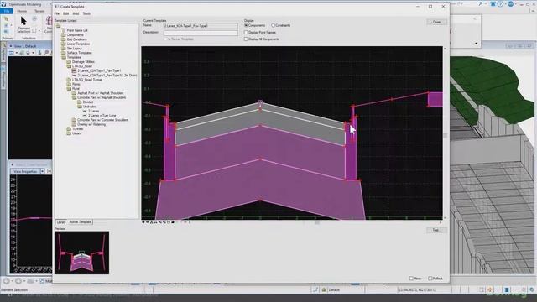
Task: Collapse the Templates folder
Action: [x=74, y=57]
